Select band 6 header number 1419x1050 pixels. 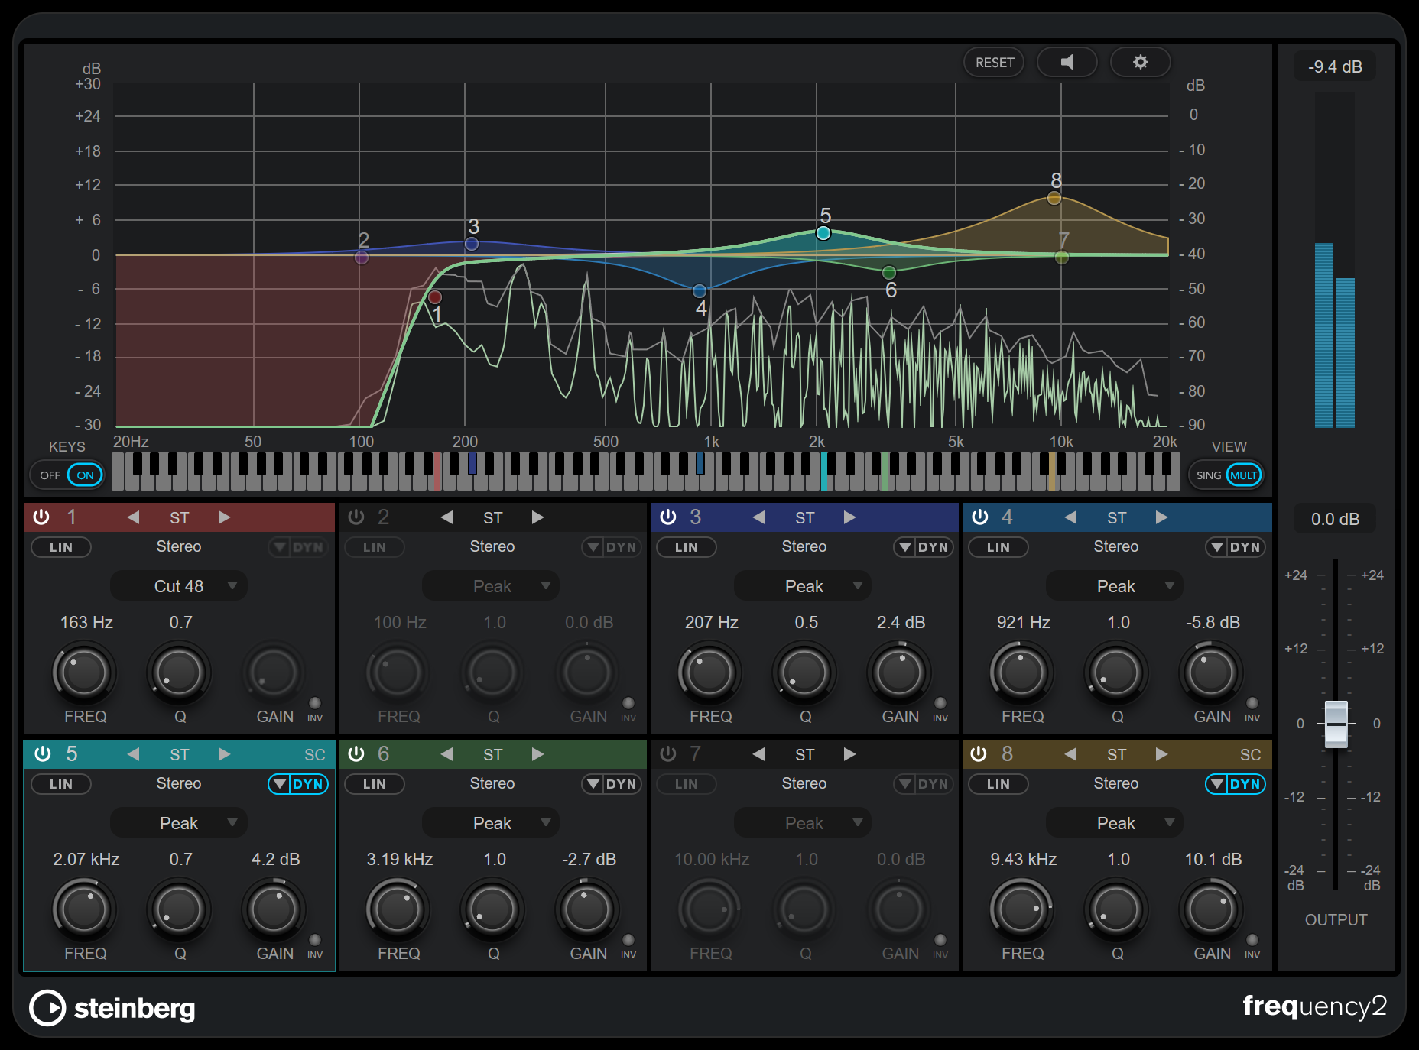pos(383,754)
